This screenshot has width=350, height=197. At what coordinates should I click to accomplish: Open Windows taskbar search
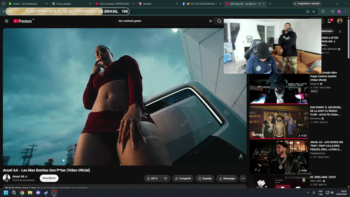14,193
